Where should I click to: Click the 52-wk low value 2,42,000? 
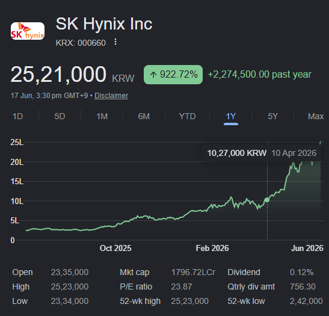pyautogui.click(x=306, y=301)
